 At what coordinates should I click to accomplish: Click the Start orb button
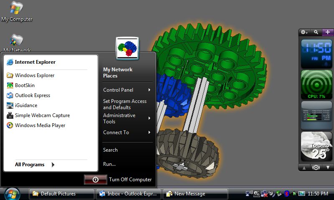pyautogui.click(x=13, y=194)
